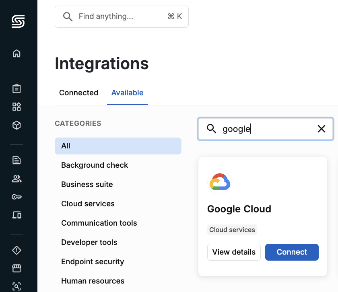Clear the google search with X

pyautogui.click(x=322, y=129)
